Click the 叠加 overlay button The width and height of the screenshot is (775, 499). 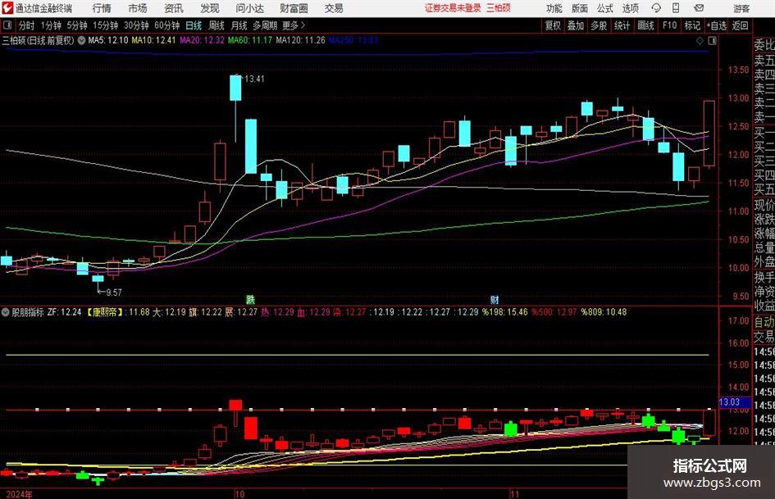pyautogui.click(x=576, y=25)
